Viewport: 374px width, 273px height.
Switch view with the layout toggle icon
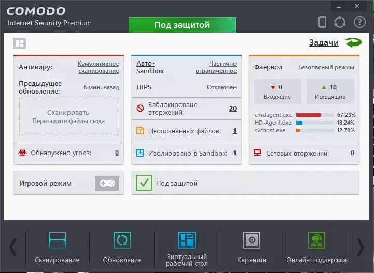19,43
